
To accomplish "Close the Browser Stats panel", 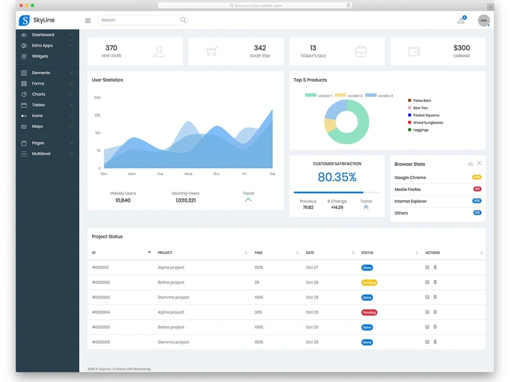I will click(x=478, y=163).
